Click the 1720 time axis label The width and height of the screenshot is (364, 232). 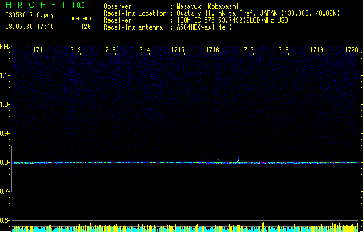[x=351, y=50]
